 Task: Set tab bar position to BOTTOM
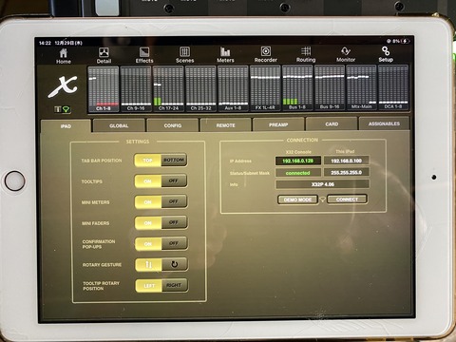click(x=174, y=160)
